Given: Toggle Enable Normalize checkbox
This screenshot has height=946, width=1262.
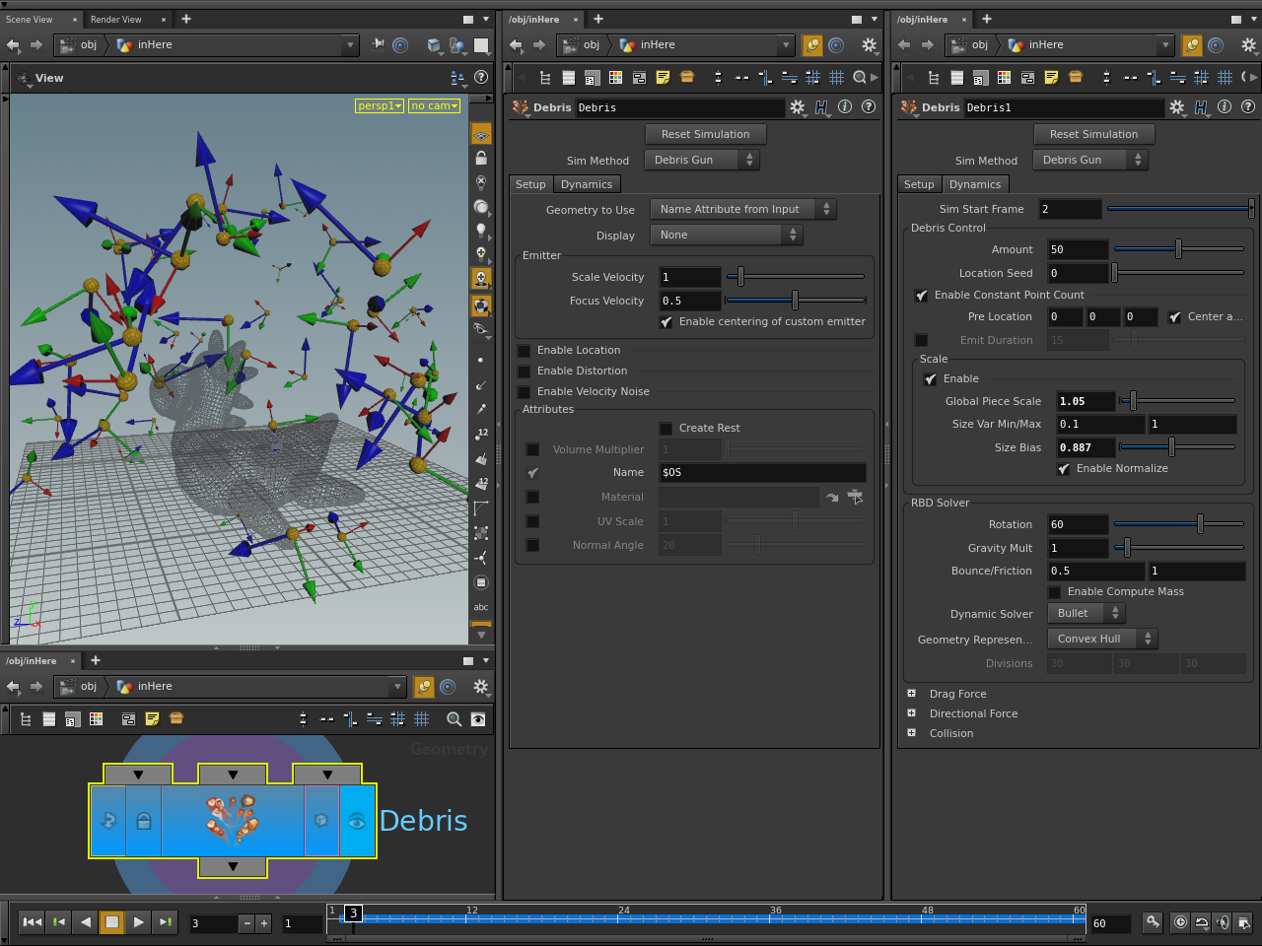Looking at the screenshot, I should (1064, 469).
